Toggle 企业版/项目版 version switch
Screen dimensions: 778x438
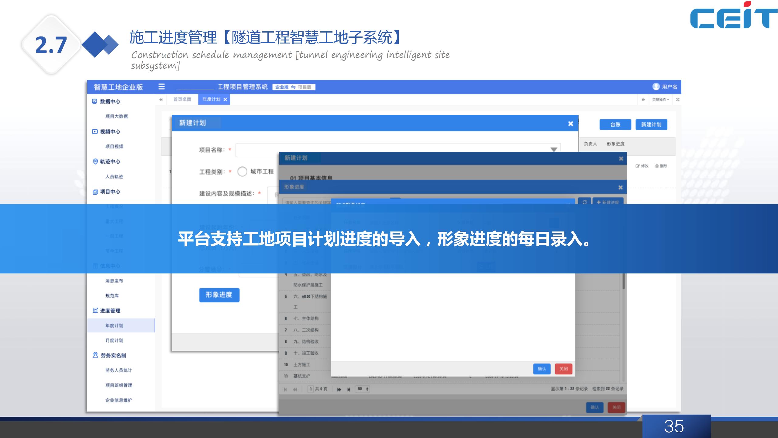click(294, 87)
